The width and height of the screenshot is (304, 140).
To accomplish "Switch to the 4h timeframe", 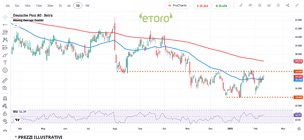I will pyautogui.click(x=69, y=6).
